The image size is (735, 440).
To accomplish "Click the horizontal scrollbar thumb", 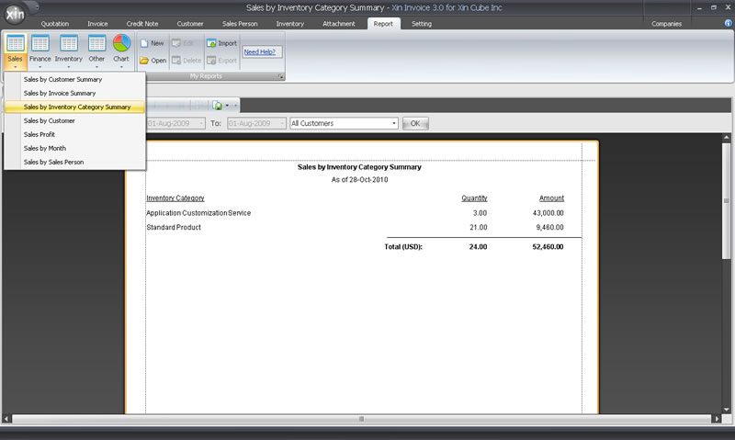I will point(361,419).
